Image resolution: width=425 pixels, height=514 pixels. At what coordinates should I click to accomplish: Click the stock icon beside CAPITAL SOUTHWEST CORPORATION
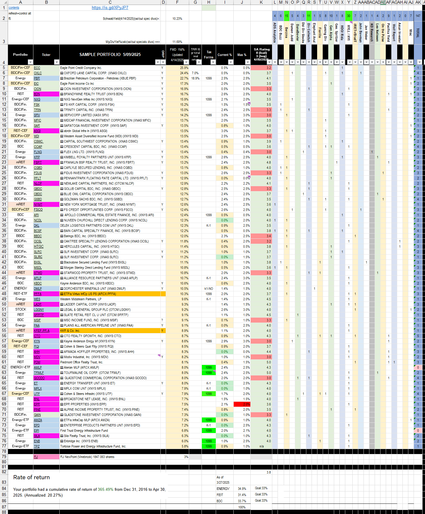pos(62,142)
